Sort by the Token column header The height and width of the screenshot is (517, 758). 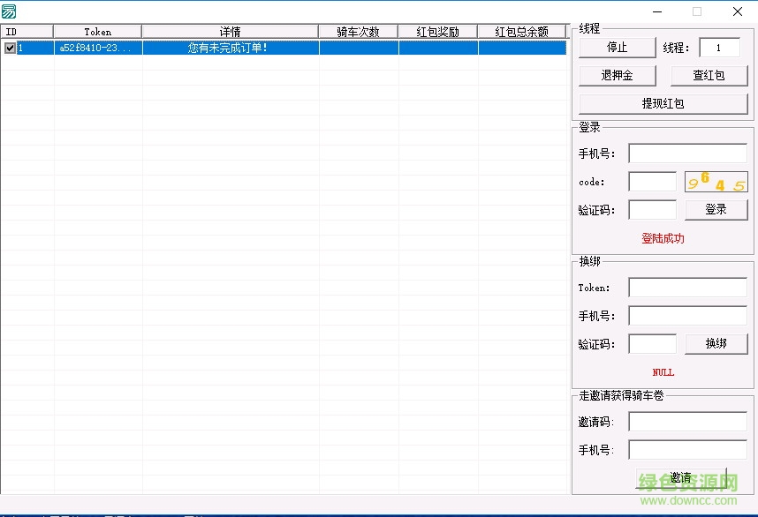97,32
